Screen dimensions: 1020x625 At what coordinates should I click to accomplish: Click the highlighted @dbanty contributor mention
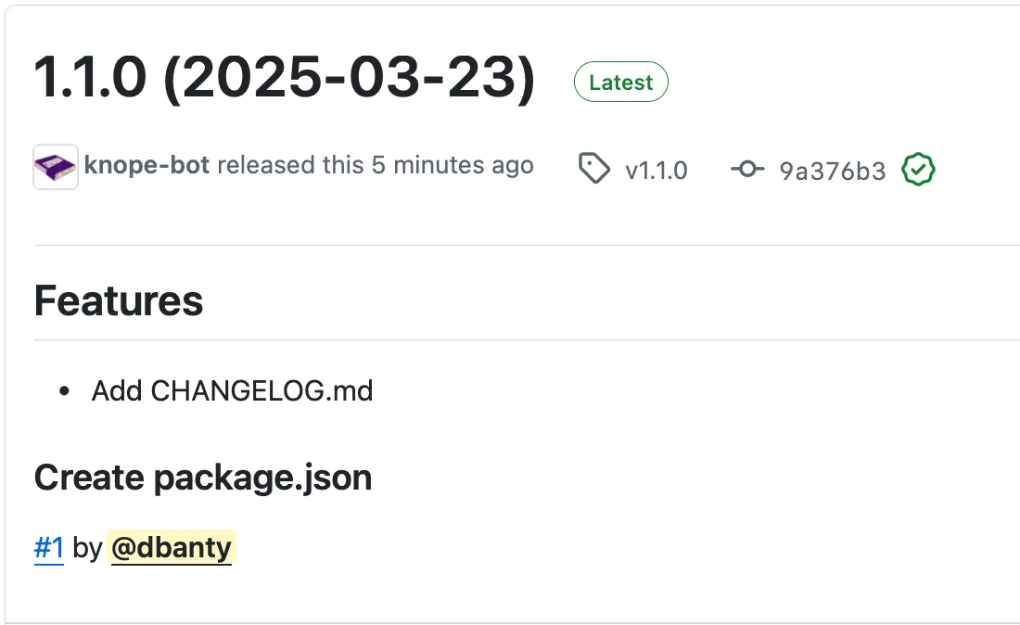pyautogui.click(x=172, y=548)
